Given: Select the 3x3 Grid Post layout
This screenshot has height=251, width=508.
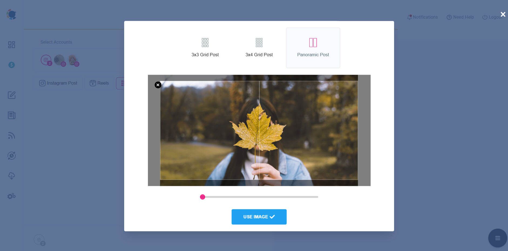Looking at the screenshot, I should (205, 48).
